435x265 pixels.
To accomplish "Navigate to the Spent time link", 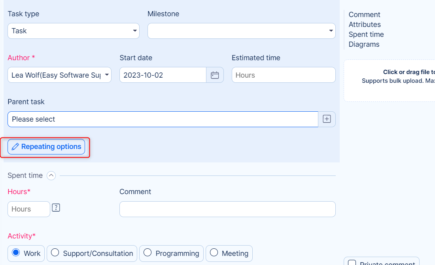I will [x=366, y=34].
